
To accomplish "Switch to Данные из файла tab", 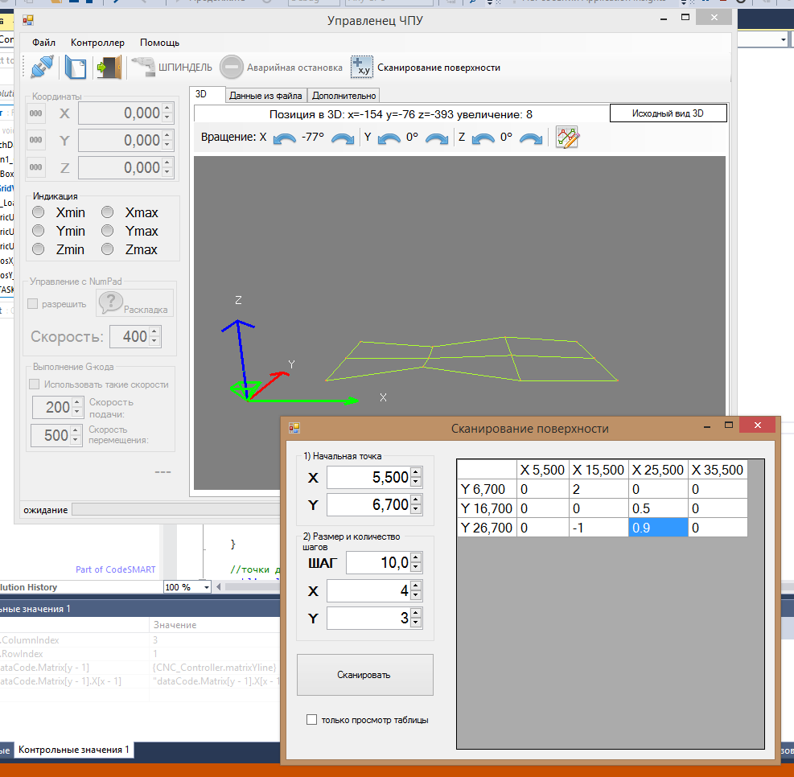I will 265,96.
